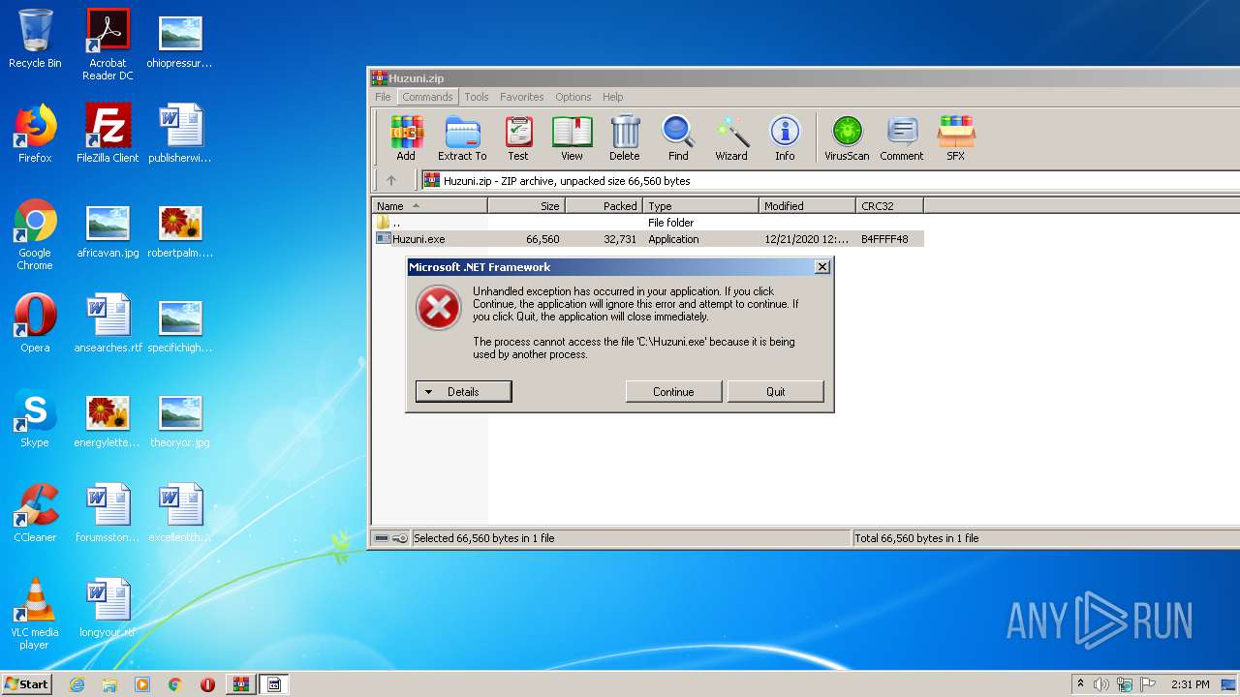The width and height of the screenshot is (1240, 697).
Task: Click the Info toolbar icon
Action: coord(785,137)
